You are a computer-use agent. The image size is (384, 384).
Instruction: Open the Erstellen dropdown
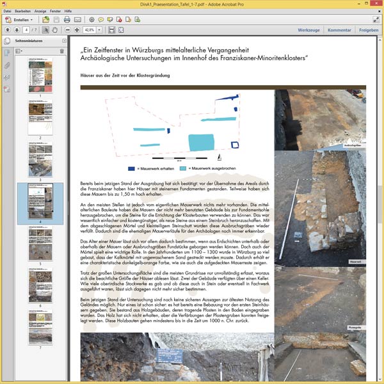tap(19, 20)
